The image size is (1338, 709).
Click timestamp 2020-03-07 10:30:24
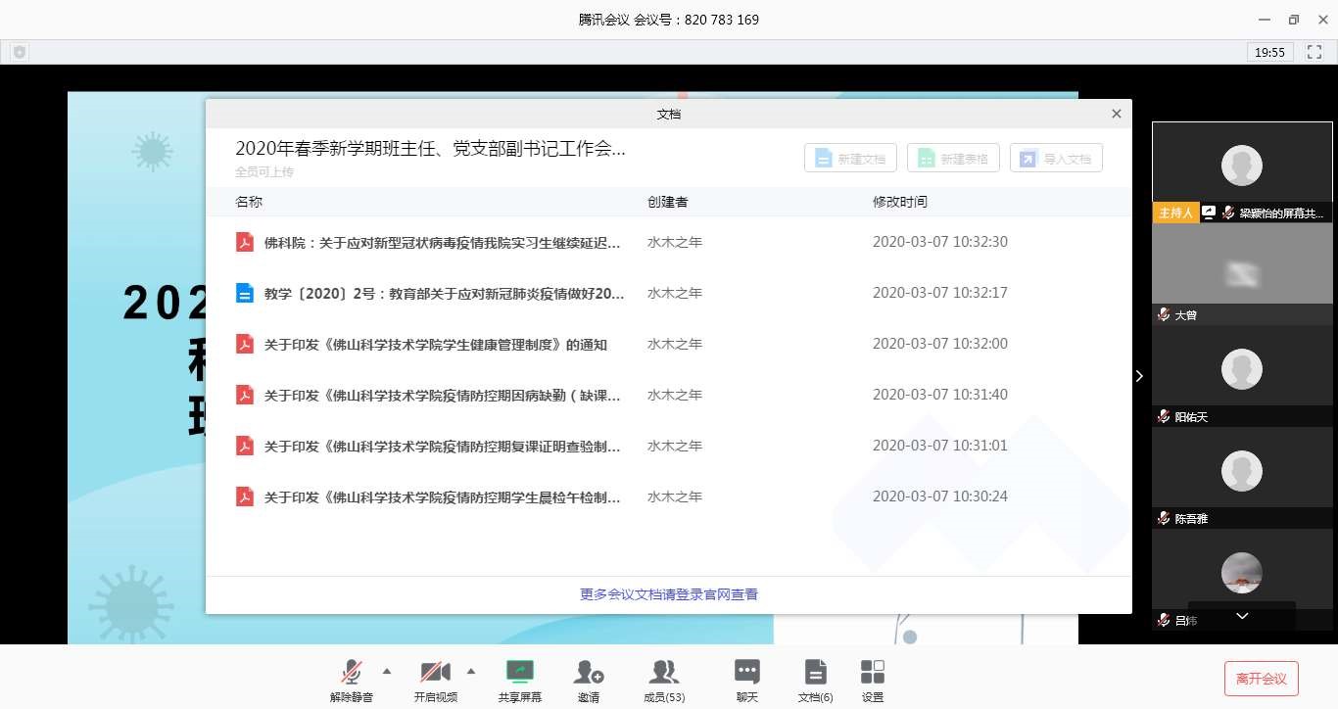940,496
